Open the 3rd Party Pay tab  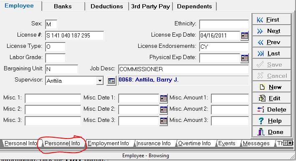tap(150, 6)
